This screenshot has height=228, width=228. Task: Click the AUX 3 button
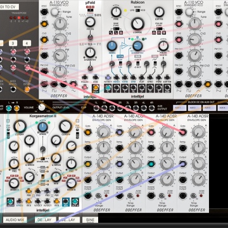(209, 108)
